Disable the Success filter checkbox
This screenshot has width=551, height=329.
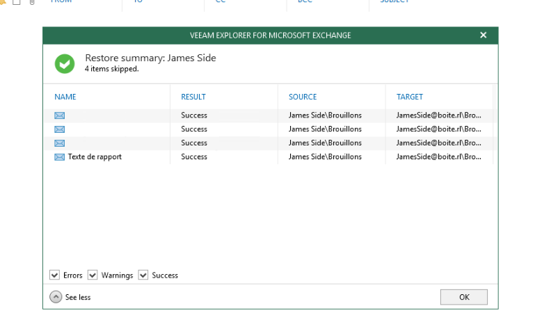click(x=143, y=275)
